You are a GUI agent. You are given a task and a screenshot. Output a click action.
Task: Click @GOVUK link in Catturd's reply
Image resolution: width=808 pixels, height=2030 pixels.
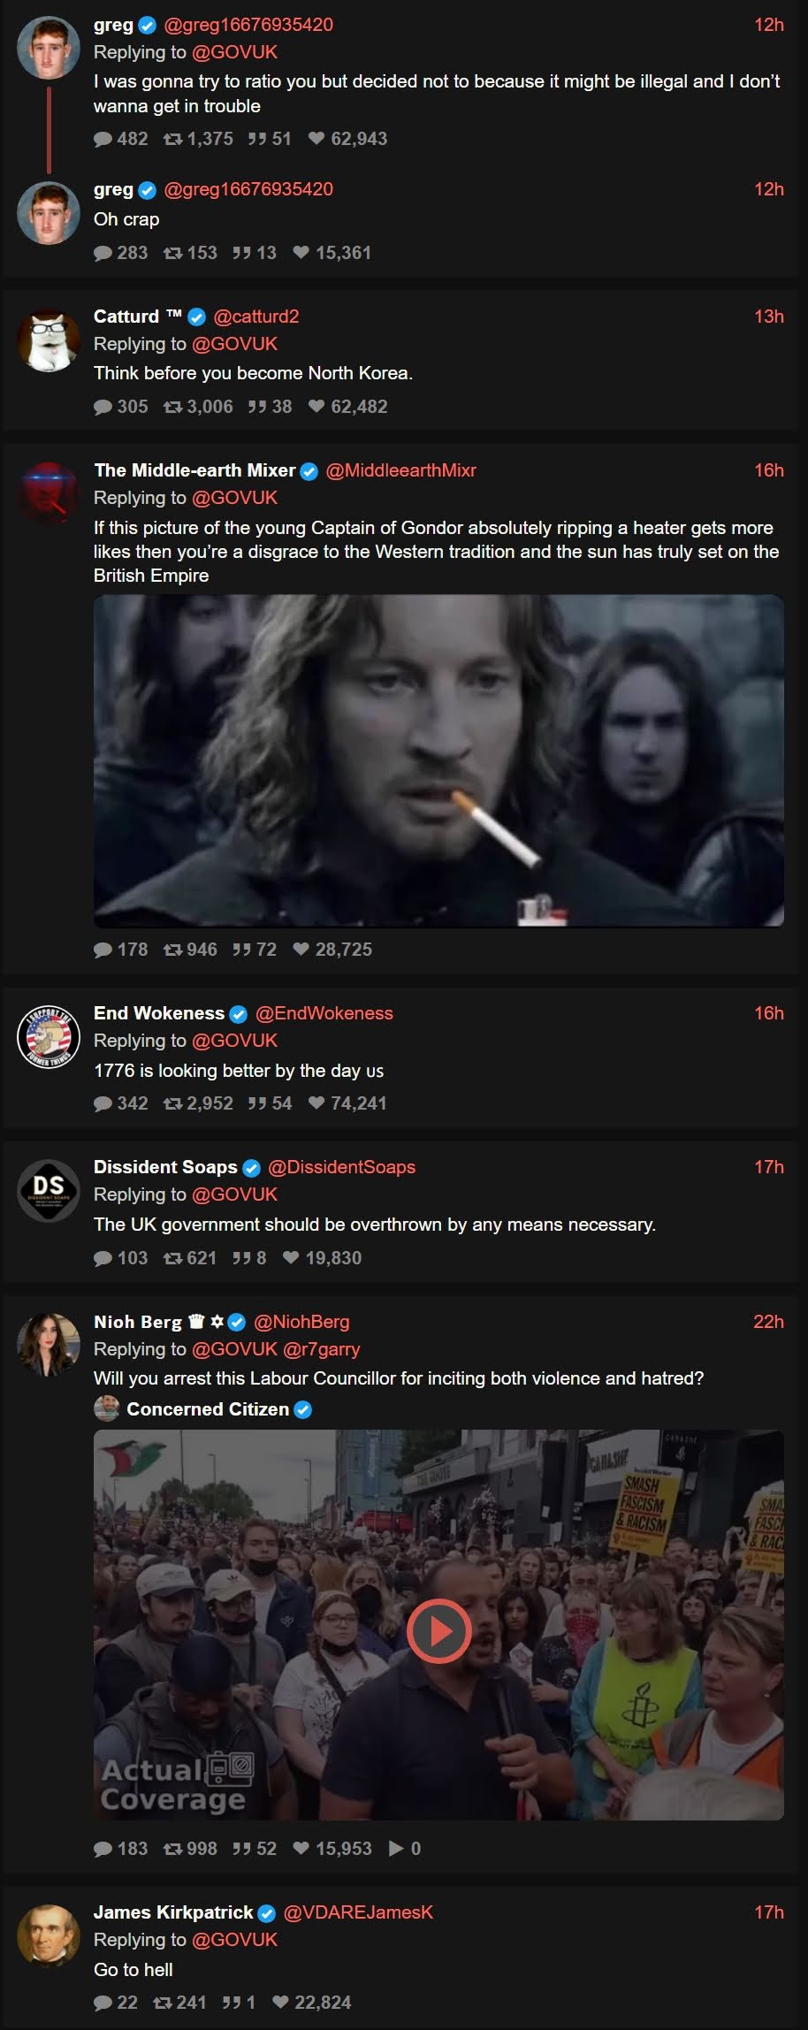pos(234,344)
